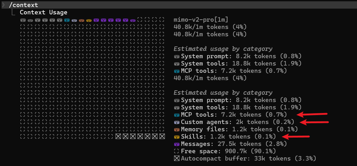The width and height of the screenshot is (357, 166).
Task: Click the /context command text
Action: pyautogui.click(x=24, y=5)
